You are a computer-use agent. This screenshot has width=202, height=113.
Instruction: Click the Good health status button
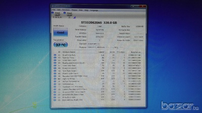pos(60,32)
